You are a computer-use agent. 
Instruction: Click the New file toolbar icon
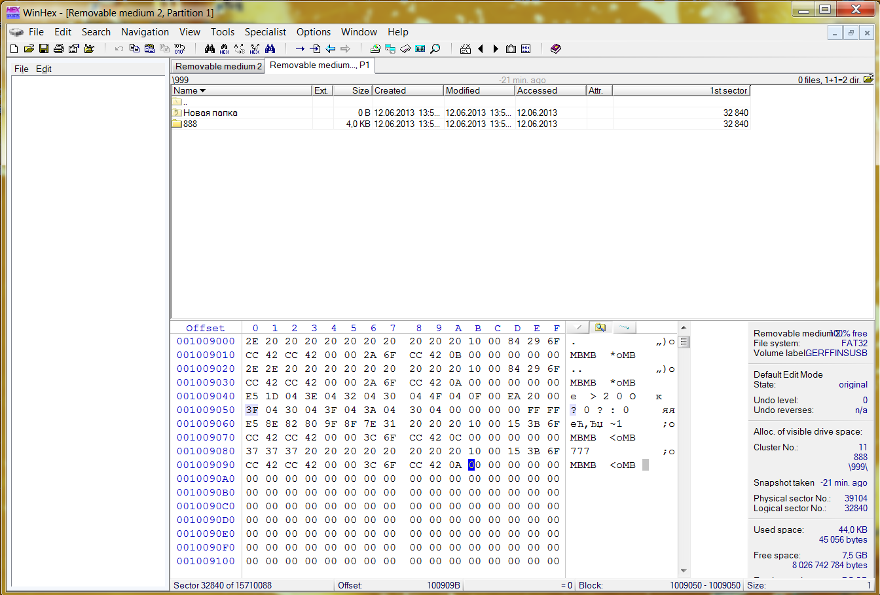pyautogui.click(x=14, y=48)
